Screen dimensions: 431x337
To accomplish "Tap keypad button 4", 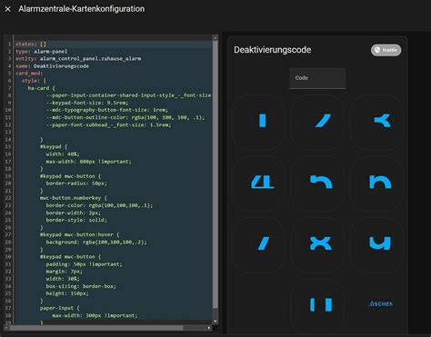I will [258, 183].
